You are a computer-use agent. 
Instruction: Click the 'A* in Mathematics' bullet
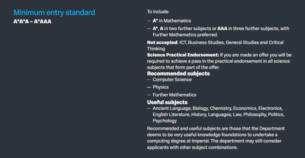click(x=172, y=21)
